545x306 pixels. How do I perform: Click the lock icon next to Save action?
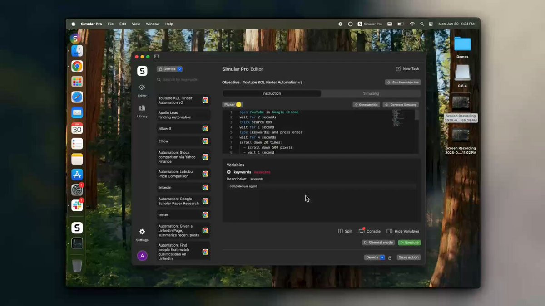point(390,257)
